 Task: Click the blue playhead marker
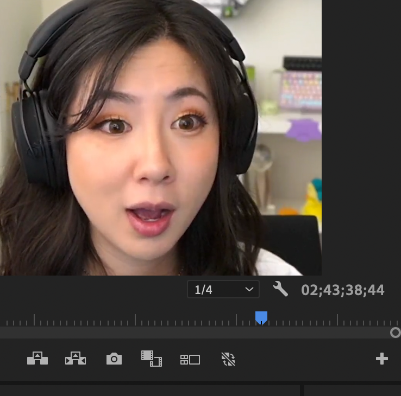(x=261, y=318)
